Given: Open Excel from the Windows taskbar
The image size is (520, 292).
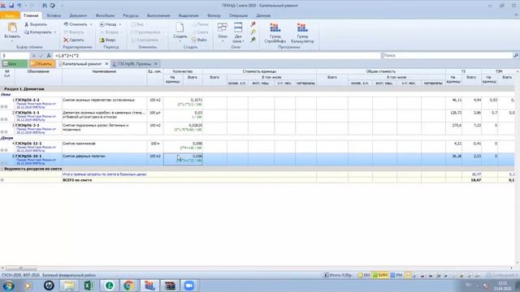Looking at the screenshot, I should click(x=89, y=286).
